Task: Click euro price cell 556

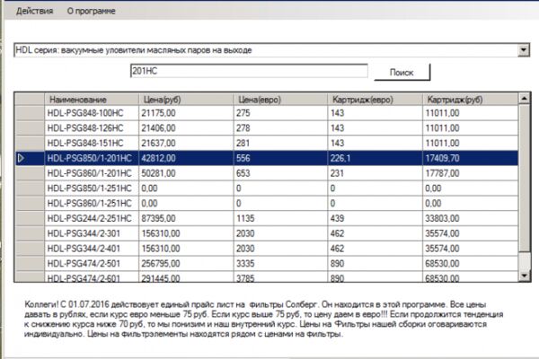Action: pos(280,158)
